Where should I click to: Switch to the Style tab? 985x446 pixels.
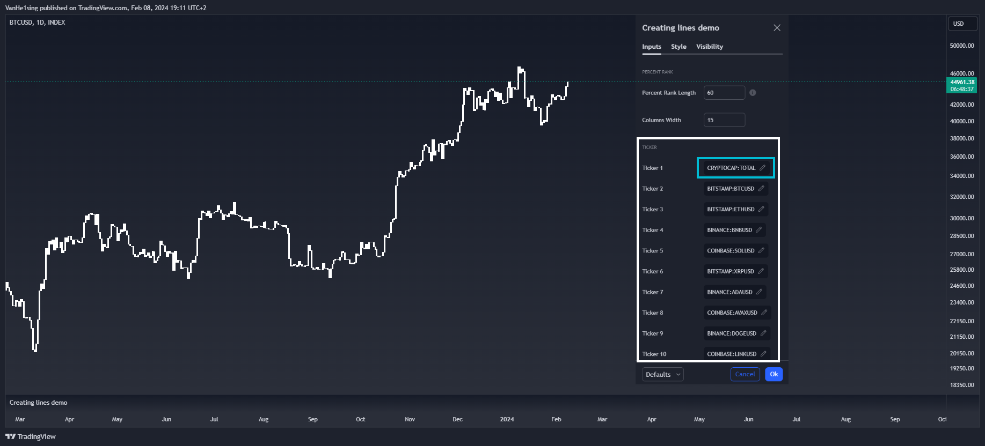678,47
